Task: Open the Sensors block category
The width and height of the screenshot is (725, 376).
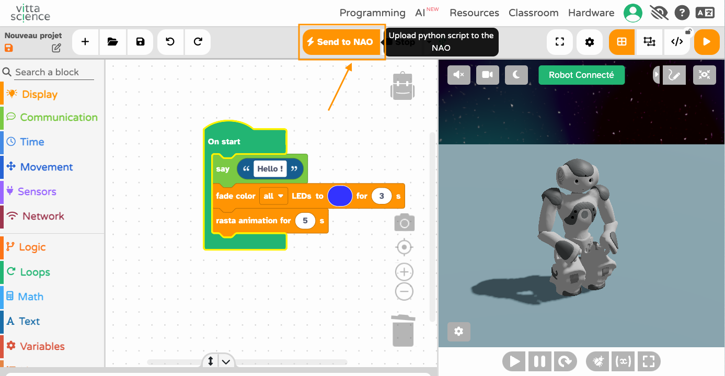Action: 52,191
